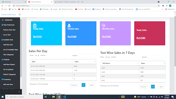Click page 1 in Test Wise Sales pagination
Viewport: 176px width, 99px height.
pyautogui.click(x=153, y=87)
